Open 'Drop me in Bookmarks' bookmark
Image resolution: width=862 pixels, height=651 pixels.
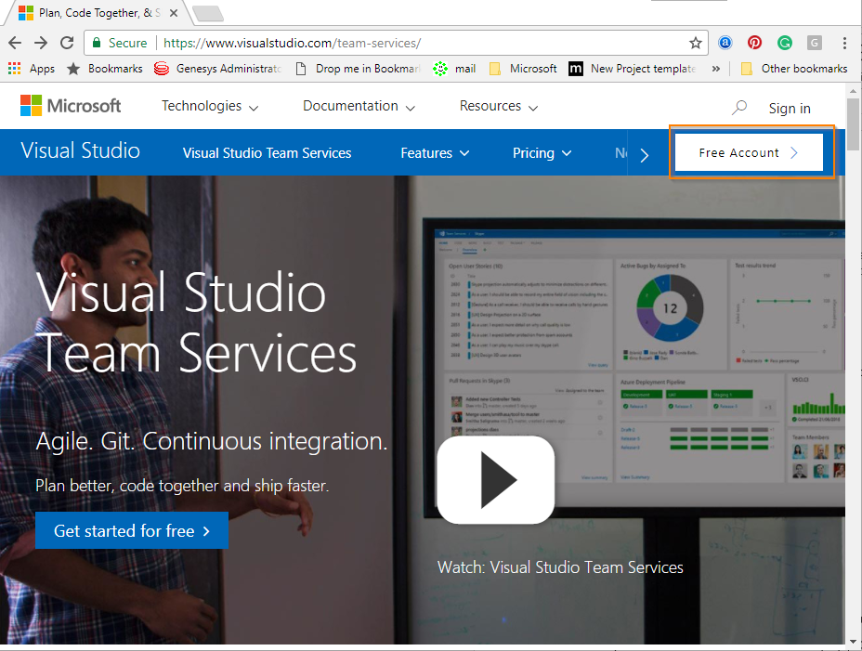(358, 69)
